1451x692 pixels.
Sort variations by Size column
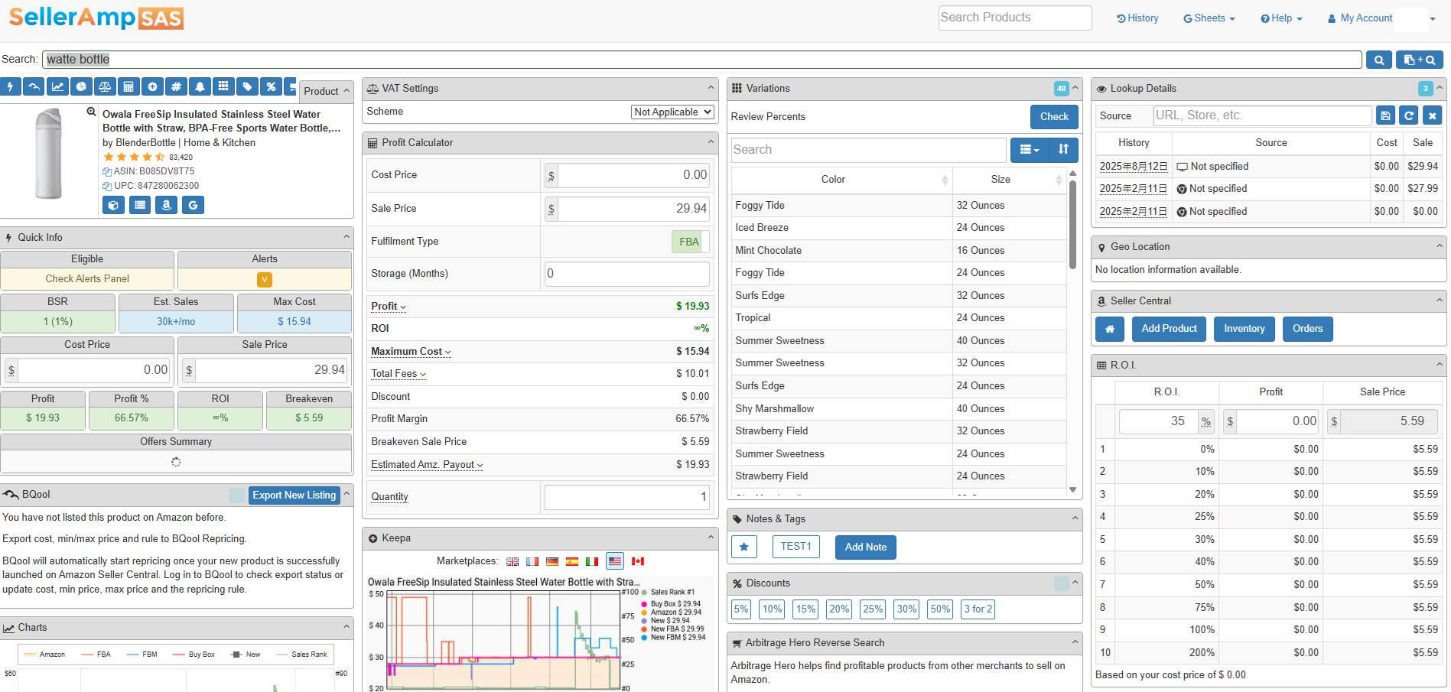click(1009, 180)
